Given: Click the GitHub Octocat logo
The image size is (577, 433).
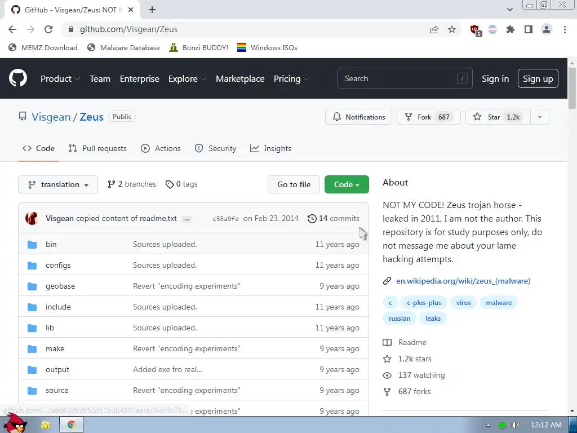Looking at the screenshot, I should click(18, 78).
